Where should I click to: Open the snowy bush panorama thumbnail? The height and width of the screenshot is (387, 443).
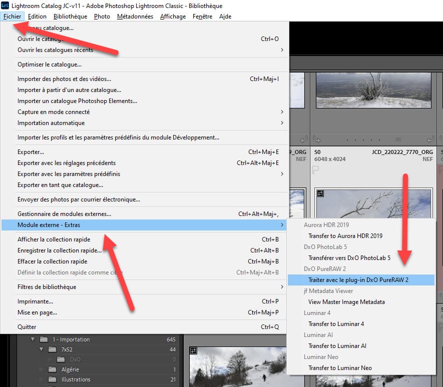pos(373,90)
